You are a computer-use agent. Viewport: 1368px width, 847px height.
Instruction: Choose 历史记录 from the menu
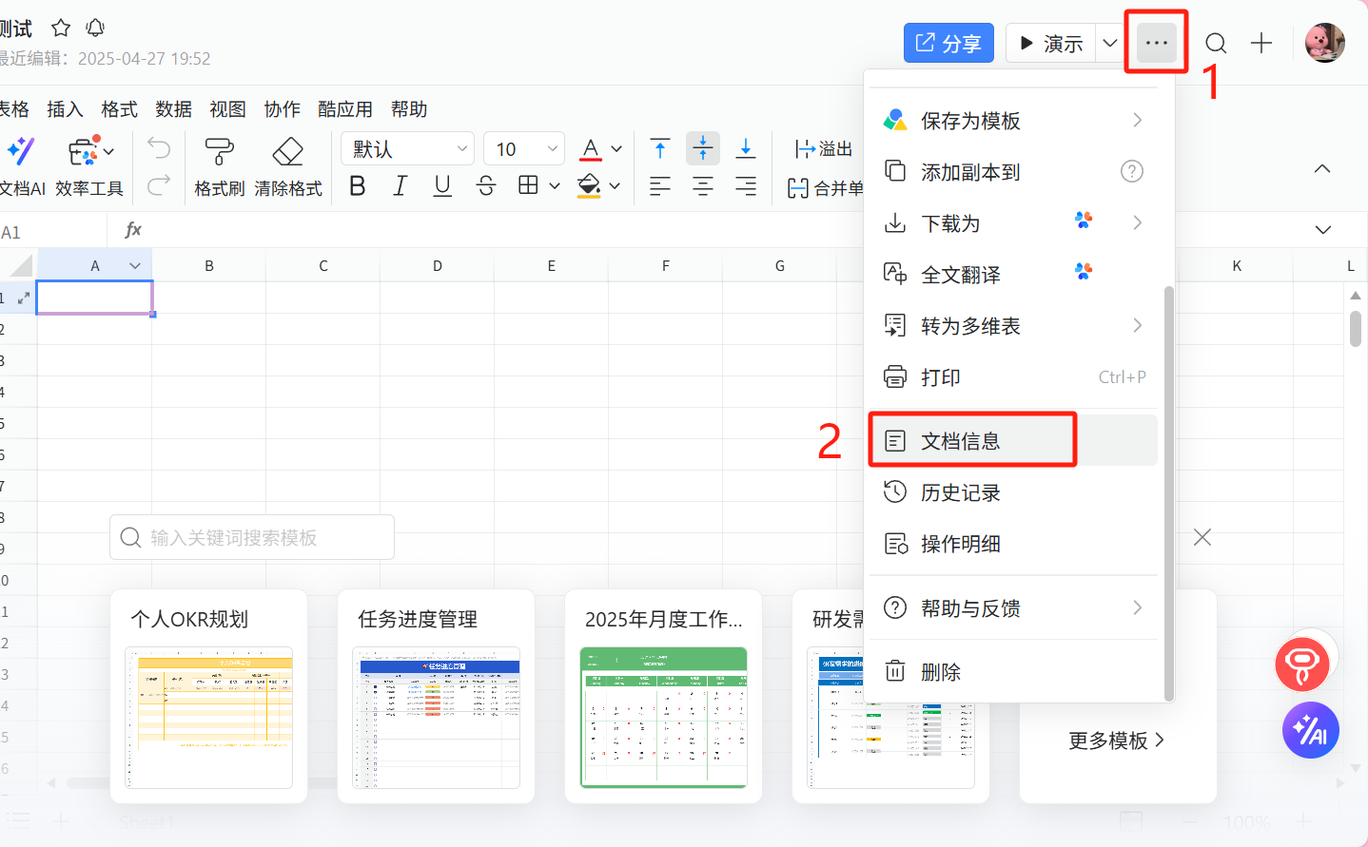point(961,492)
